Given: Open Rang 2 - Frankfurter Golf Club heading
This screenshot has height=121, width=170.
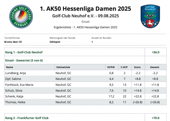Looking at the screenshot, I should [x=27, y=118].
